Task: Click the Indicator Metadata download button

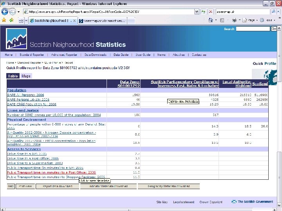Action: (108, 186)
